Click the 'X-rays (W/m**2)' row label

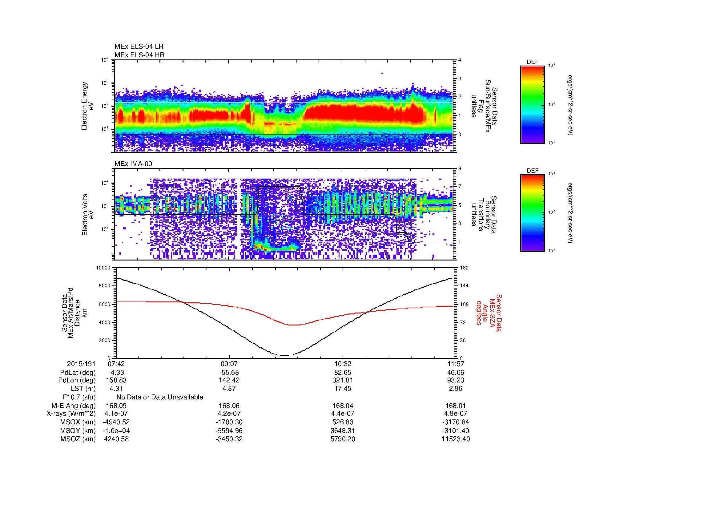click(71, 414)
